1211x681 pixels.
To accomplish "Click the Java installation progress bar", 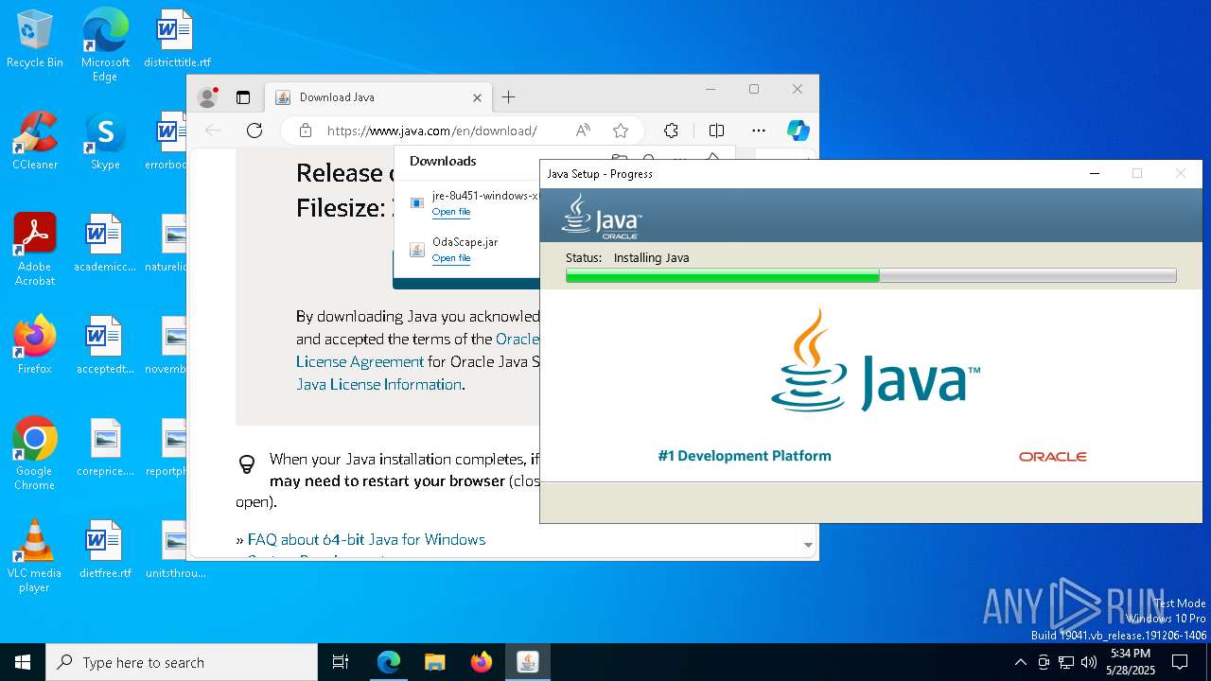I will [870, 275].
